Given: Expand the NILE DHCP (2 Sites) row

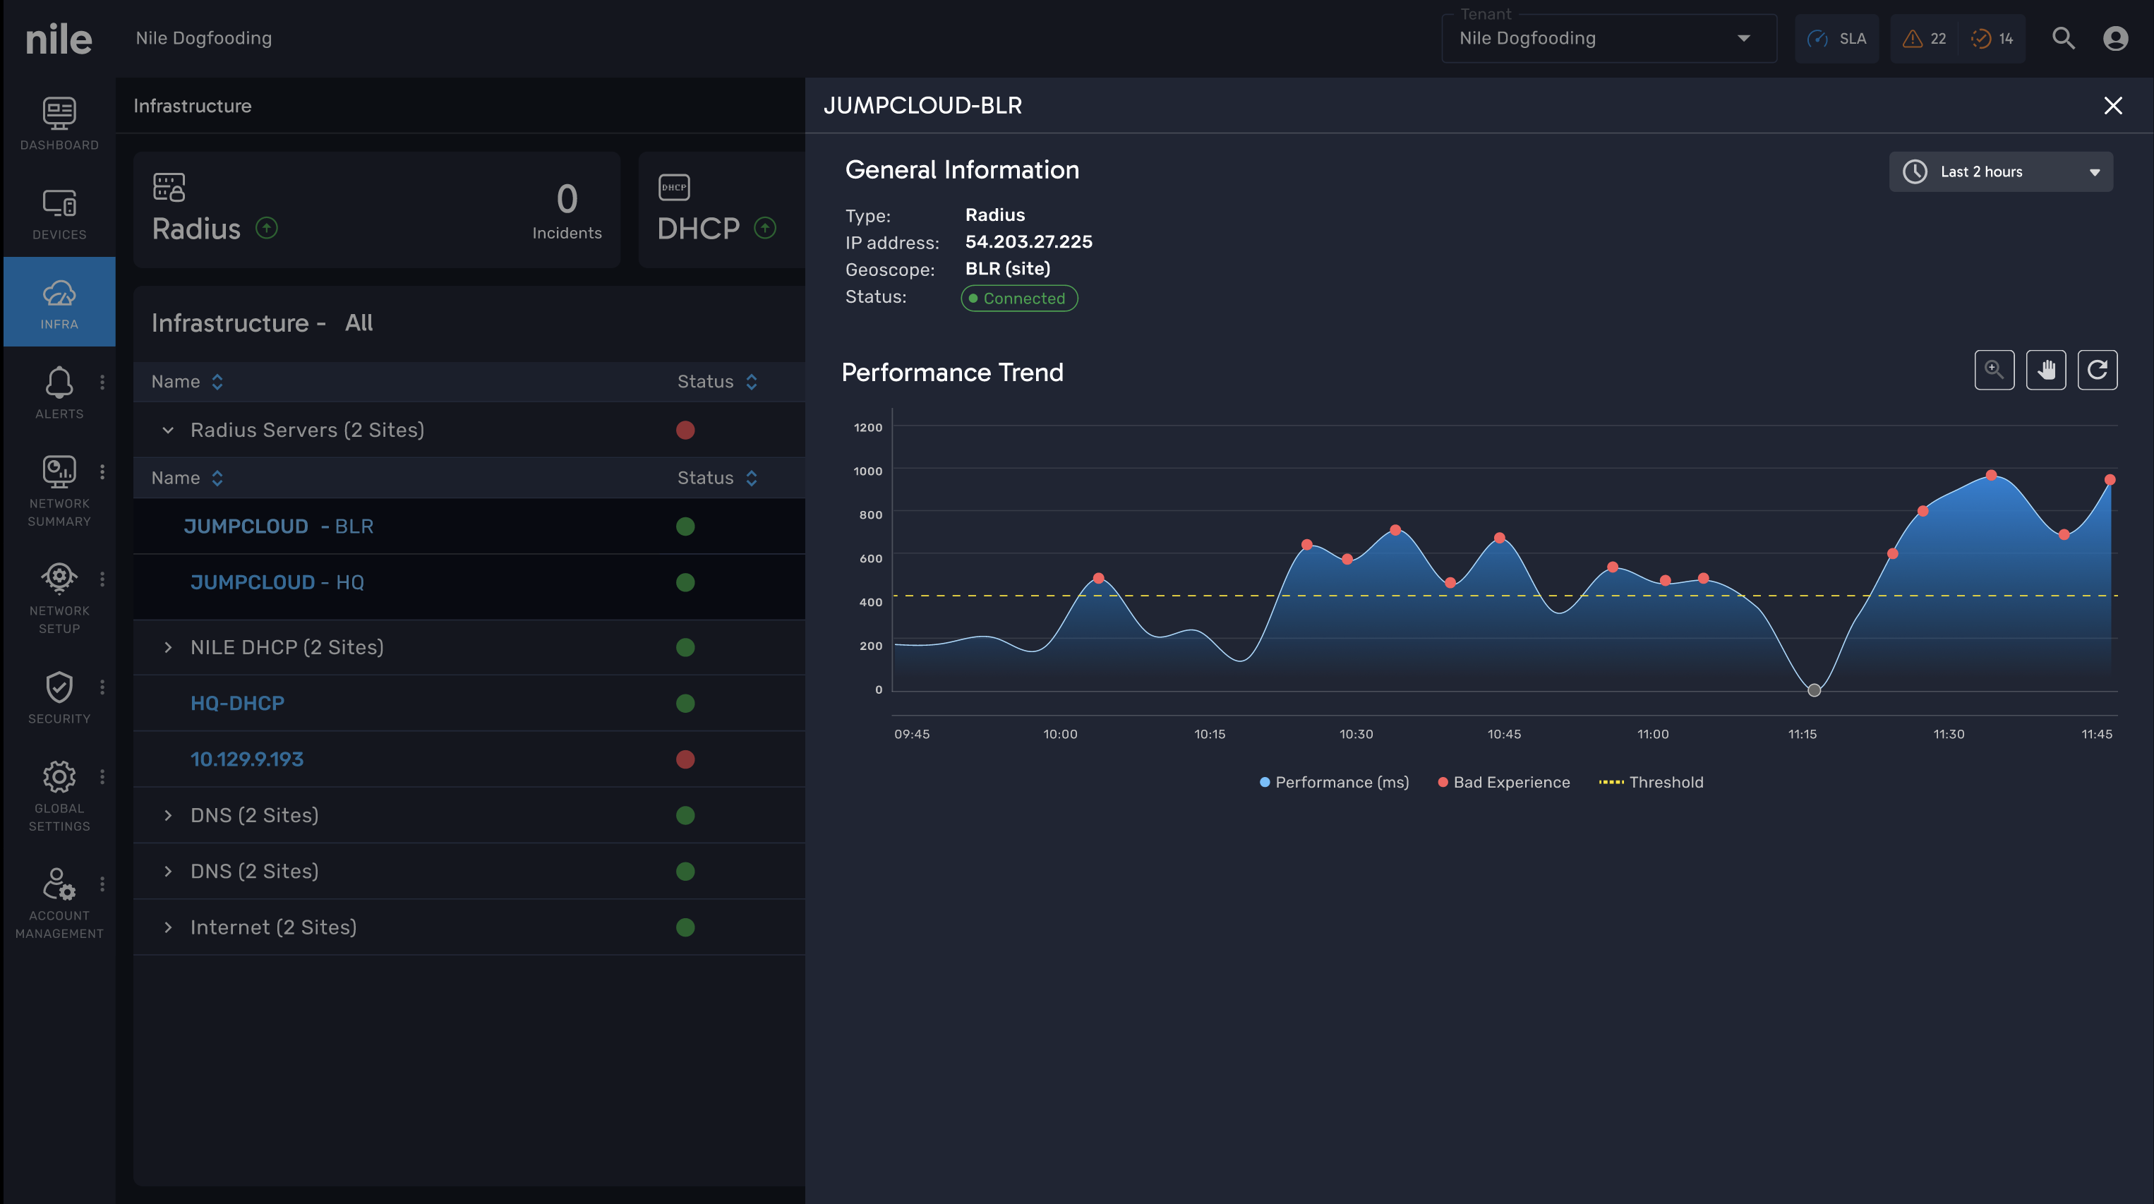Looking at the screenshot, I should point(168,647).
